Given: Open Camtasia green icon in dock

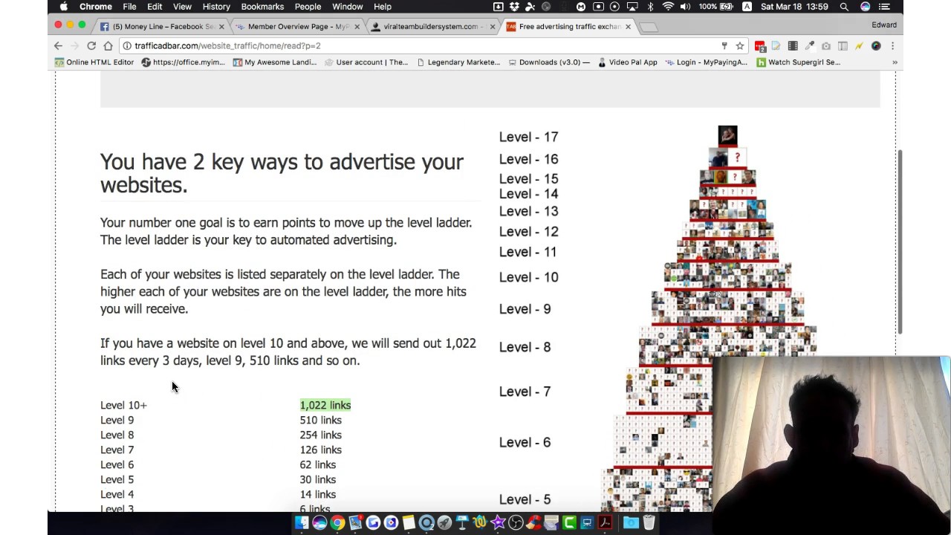Looking at the screenshot, I should coord(569,523).
